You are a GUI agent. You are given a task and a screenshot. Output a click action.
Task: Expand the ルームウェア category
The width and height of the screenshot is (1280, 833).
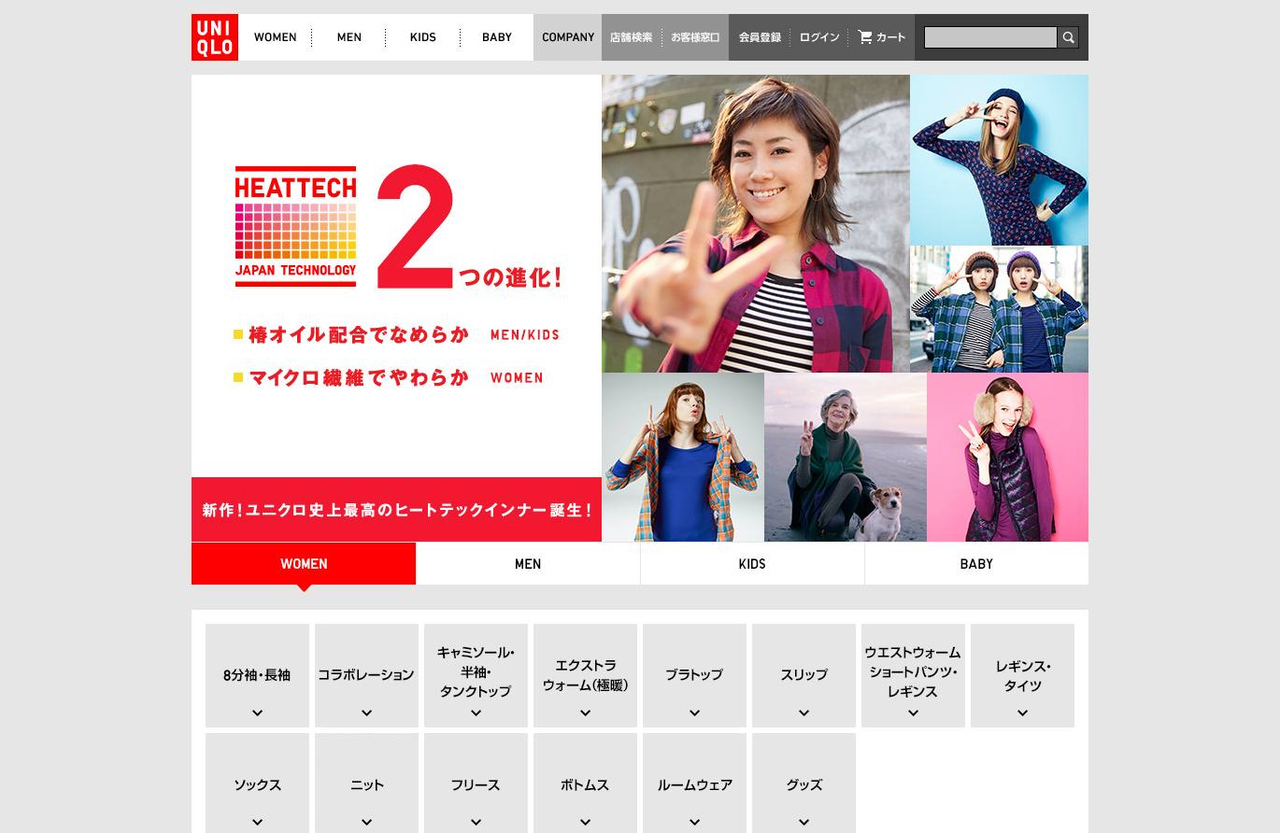pyautogui.click(x=694, y=784)
